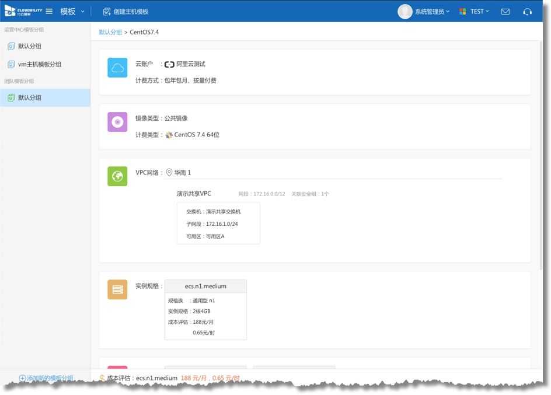Select vm主机模板分组 in sidebar
Screen dimensions: 551x395
[x=39, y=64]
